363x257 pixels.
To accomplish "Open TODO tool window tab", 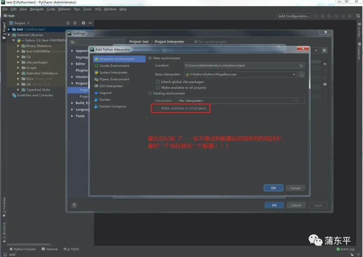I will pos(71,249).
